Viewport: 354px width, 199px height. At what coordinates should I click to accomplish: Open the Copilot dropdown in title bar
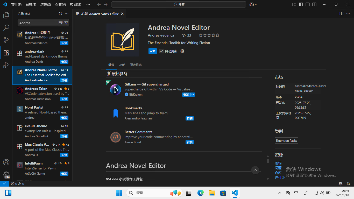tap(253, 4)
